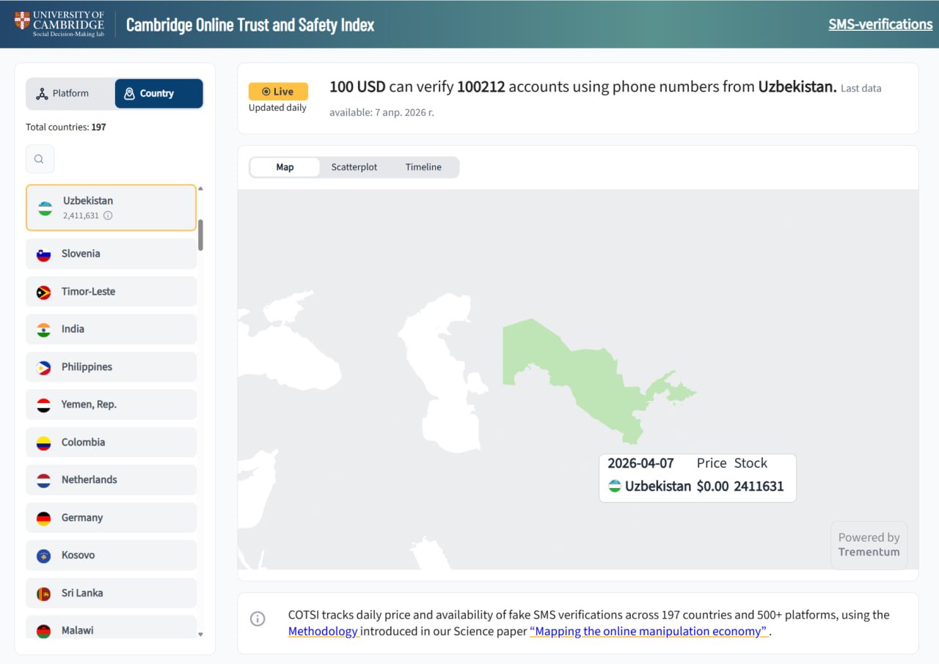
Task: Click the Slovenia flag icon
Action: pos(44,254)
